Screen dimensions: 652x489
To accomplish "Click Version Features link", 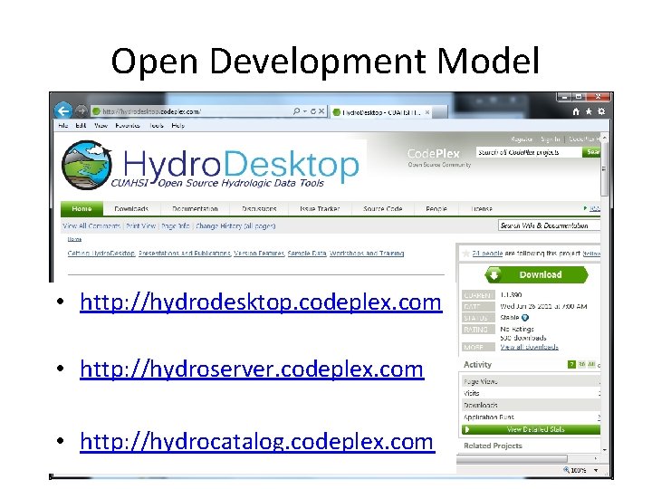I will 259,253.
